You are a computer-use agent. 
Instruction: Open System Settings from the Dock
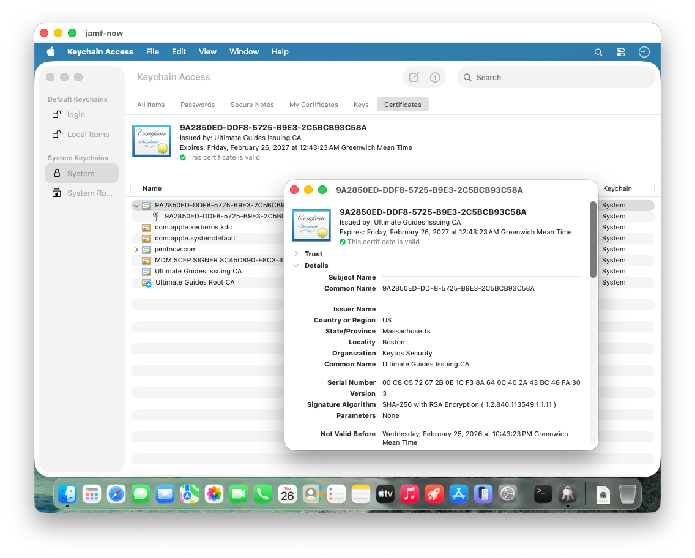click(x=508, y=493)
